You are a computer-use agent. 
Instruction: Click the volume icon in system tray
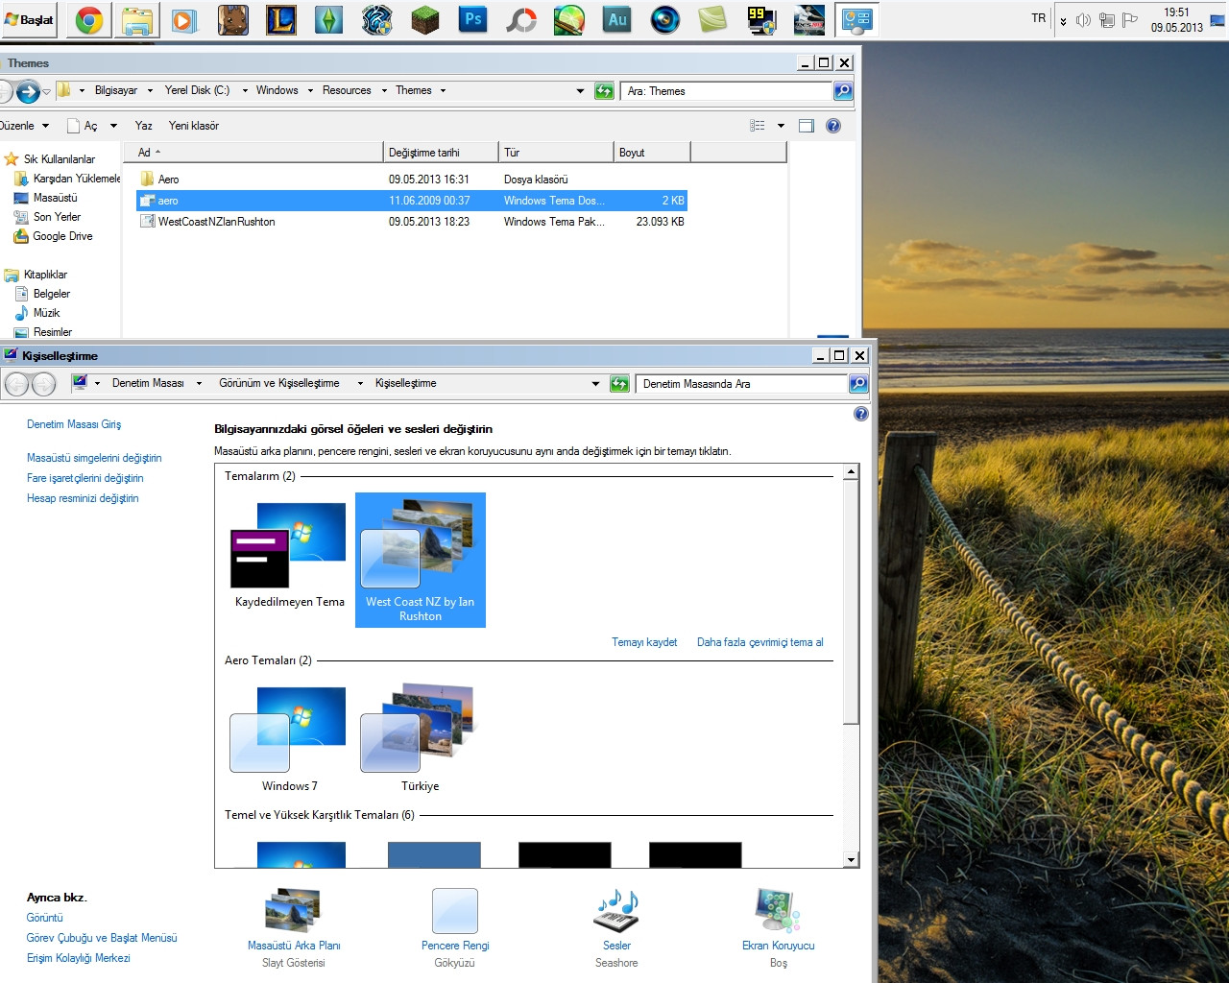(1083, 20)
